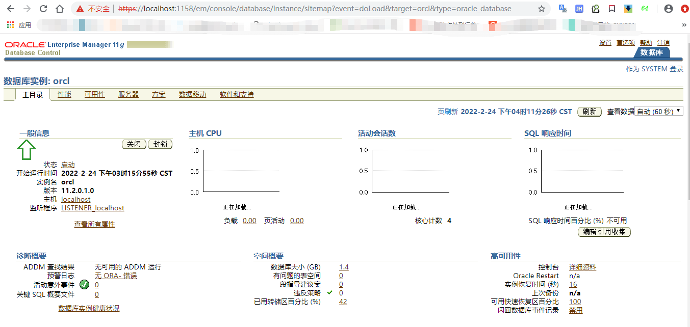Open the 数据库大小 1.4 link
Image resolution: width=690 pixels, height=327 pixels.
pyautogui.click(x=344, y=267)
